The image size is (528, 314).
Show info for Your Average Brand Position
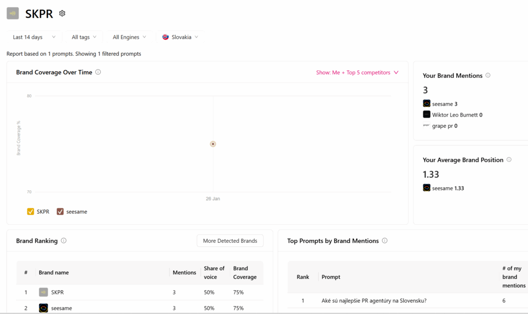pyautogui.click(x=509, y=159)
